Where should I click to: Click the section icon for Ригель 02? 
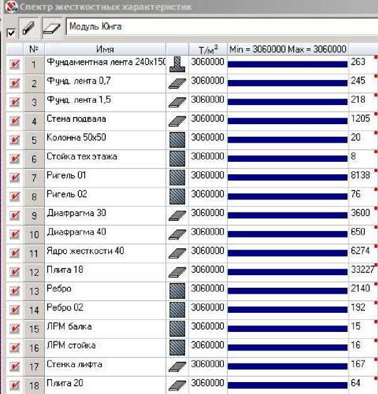177,196
